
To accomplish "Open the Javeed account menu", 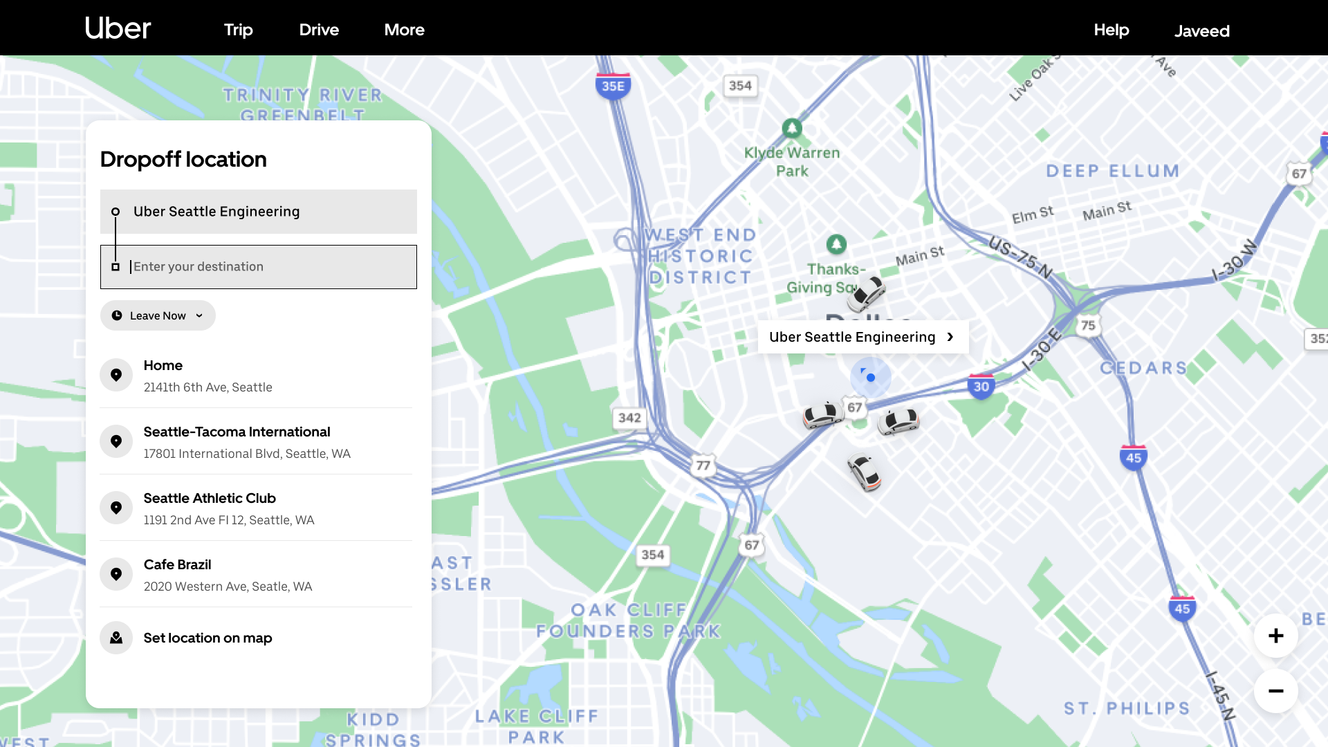I will 1202,30.
